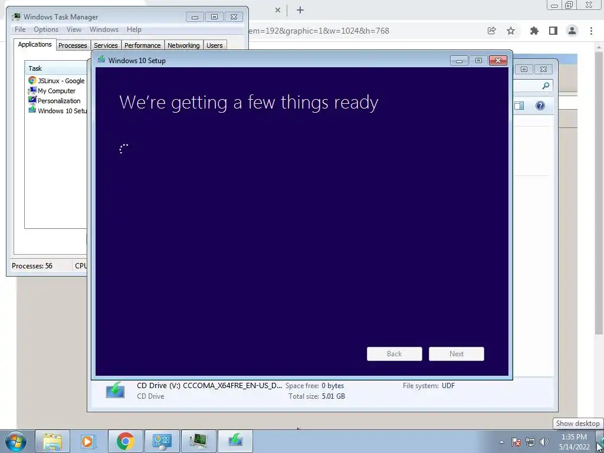Screen dimensions: 604x453
Task: Open the Chrome profile avatar
Action: pyautogui.click(x=572, y=31)
